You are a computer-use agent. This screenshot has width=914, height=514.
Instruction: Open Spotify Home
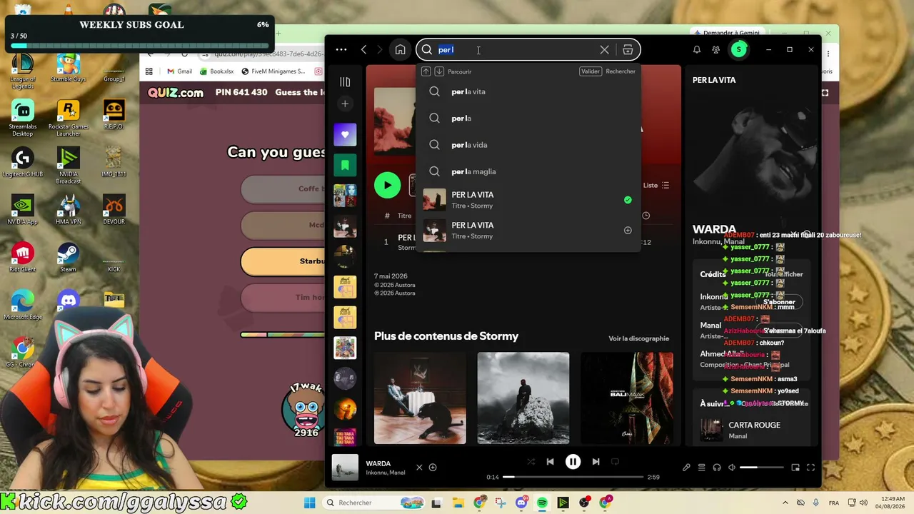(401, 50)
